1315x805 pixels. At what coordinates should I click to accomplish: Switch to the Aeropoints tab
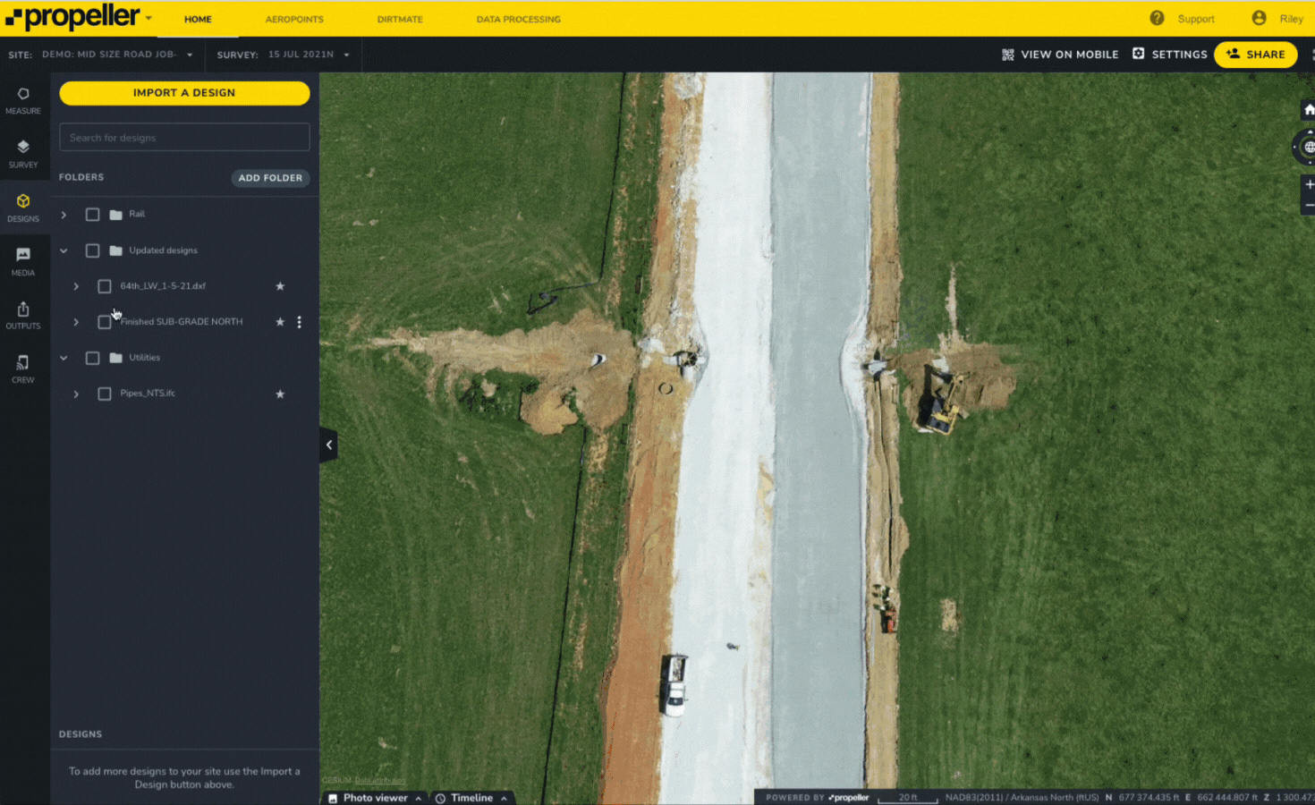pos(294,19)
